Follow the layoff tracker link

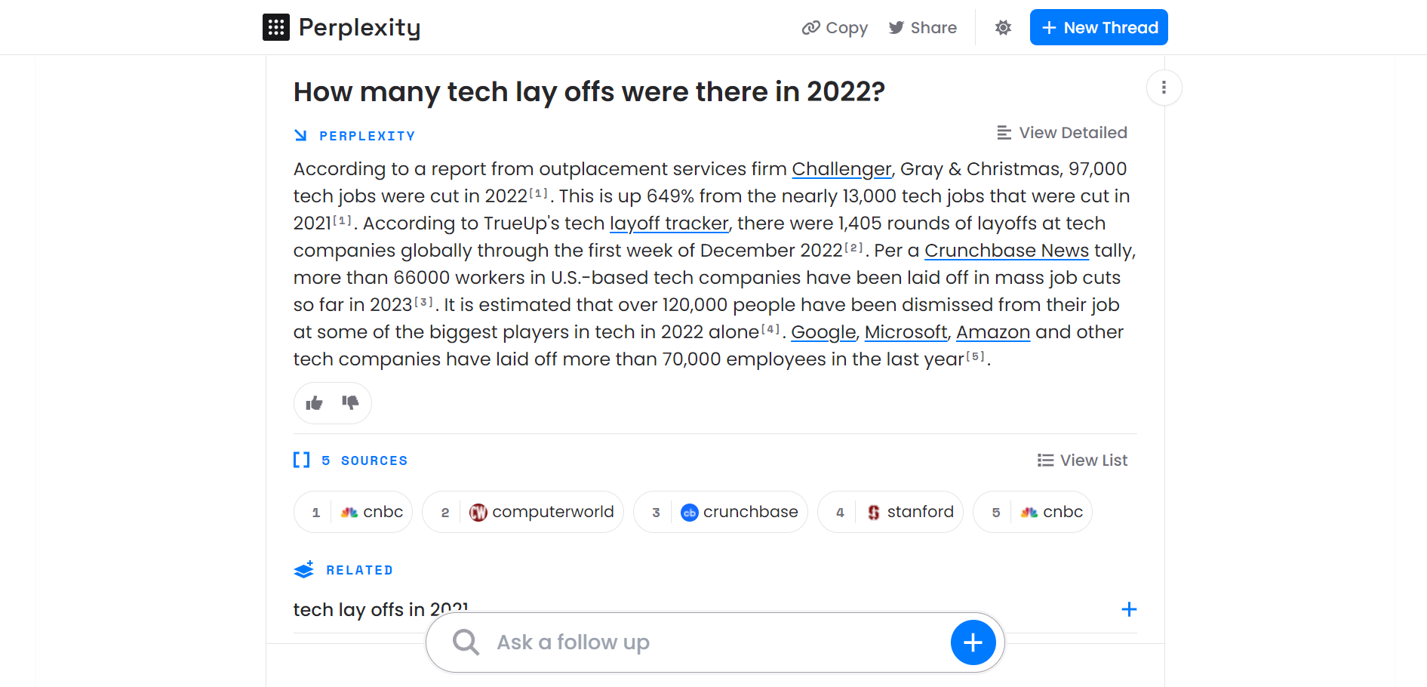(669, 223)
